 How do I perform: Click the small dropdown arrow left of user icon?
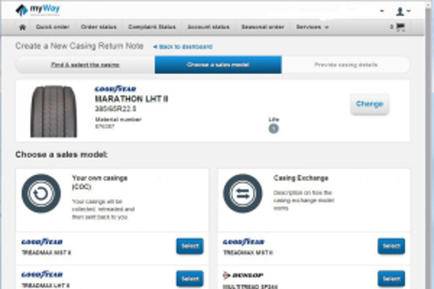point(382,11)
